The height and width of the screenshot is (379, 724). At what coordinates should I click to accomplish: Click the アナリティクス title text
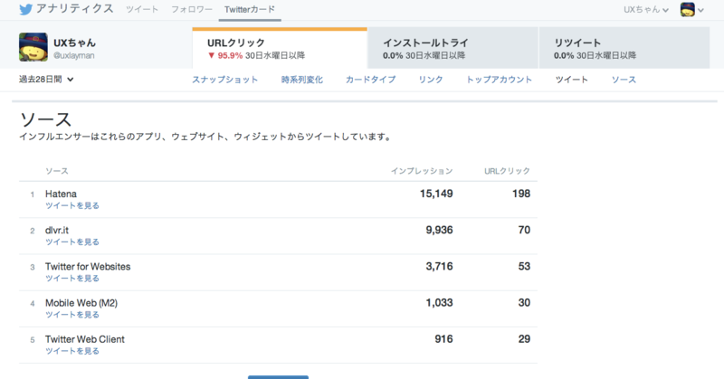[74, 9]
